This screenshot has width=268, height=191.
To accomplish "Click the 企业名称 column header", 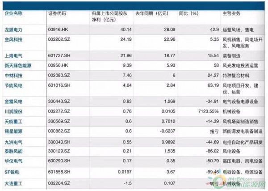I will 13,13.
